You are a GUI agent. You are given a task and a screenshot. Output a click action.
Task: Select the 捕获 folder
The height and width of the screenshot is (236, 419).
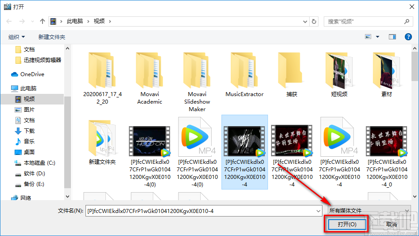pyautogui.click(x=292, y=75)
